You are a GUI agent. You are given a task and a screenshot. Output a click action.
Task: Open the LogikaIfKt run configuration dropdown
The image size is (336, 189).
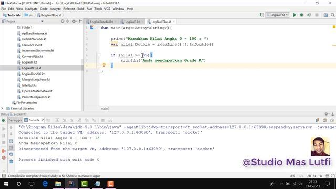(278, 15)
